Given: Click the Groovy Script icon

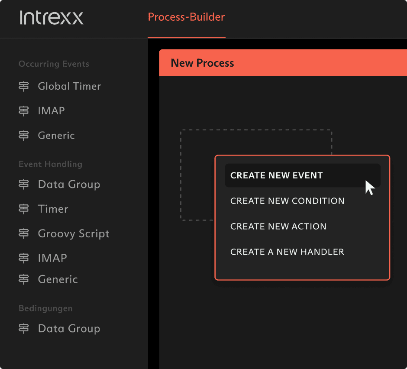Looking at the screenshot, I should pos(24,234).
